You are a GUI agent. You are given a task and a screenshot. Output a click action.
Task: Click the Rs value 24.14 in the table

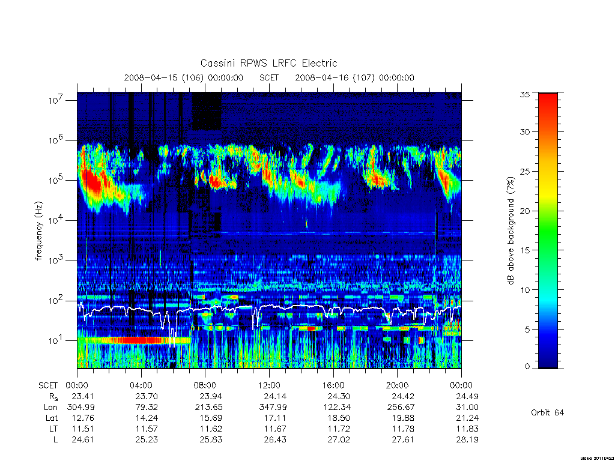click(x=275, y=396)
